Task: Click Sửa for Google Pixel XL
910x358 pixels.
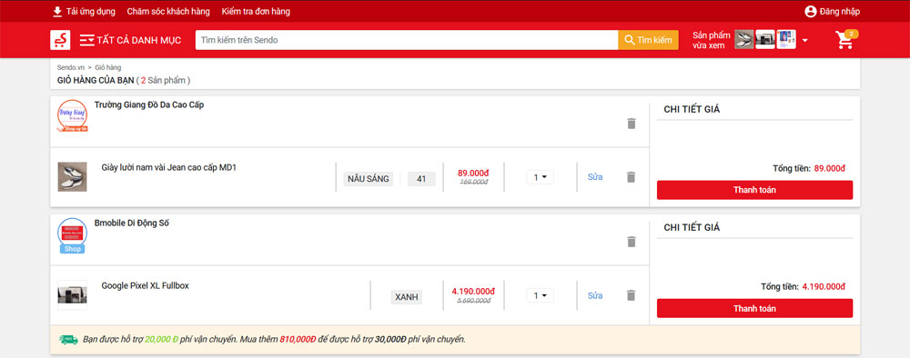Action: tap(595, 295)
